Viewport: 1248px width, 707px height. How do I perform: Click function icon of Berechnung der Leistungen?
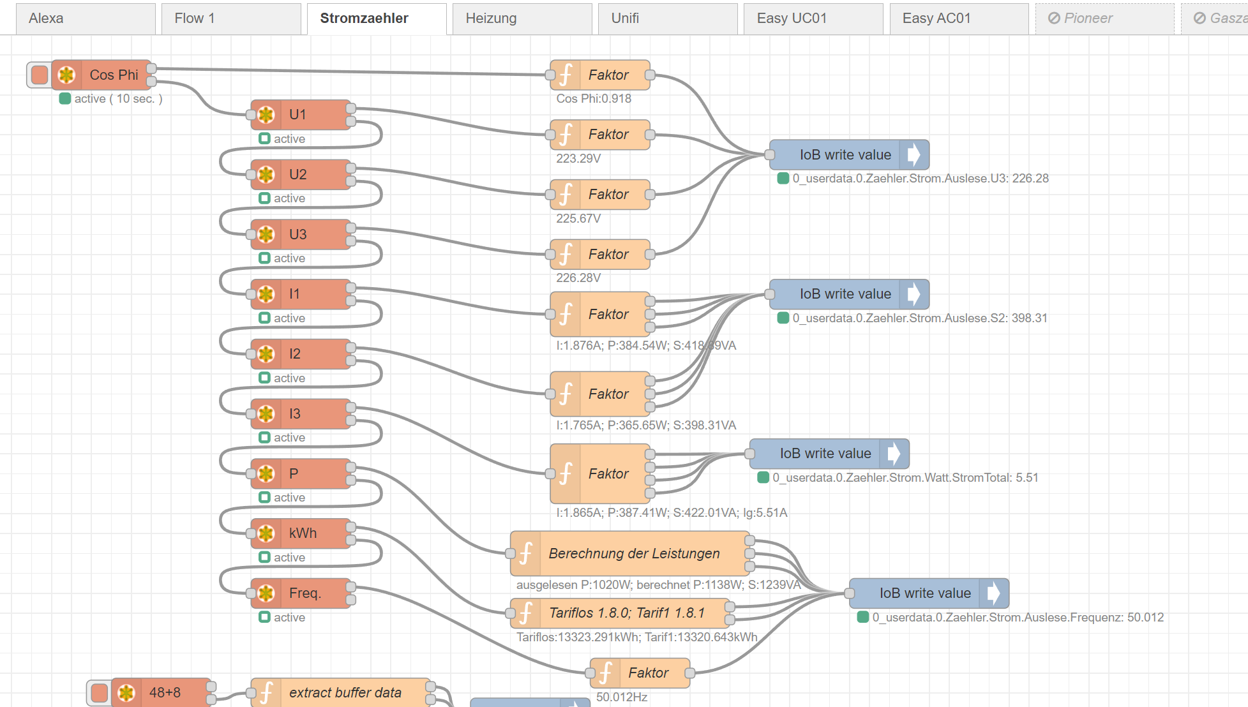point(525,553)
